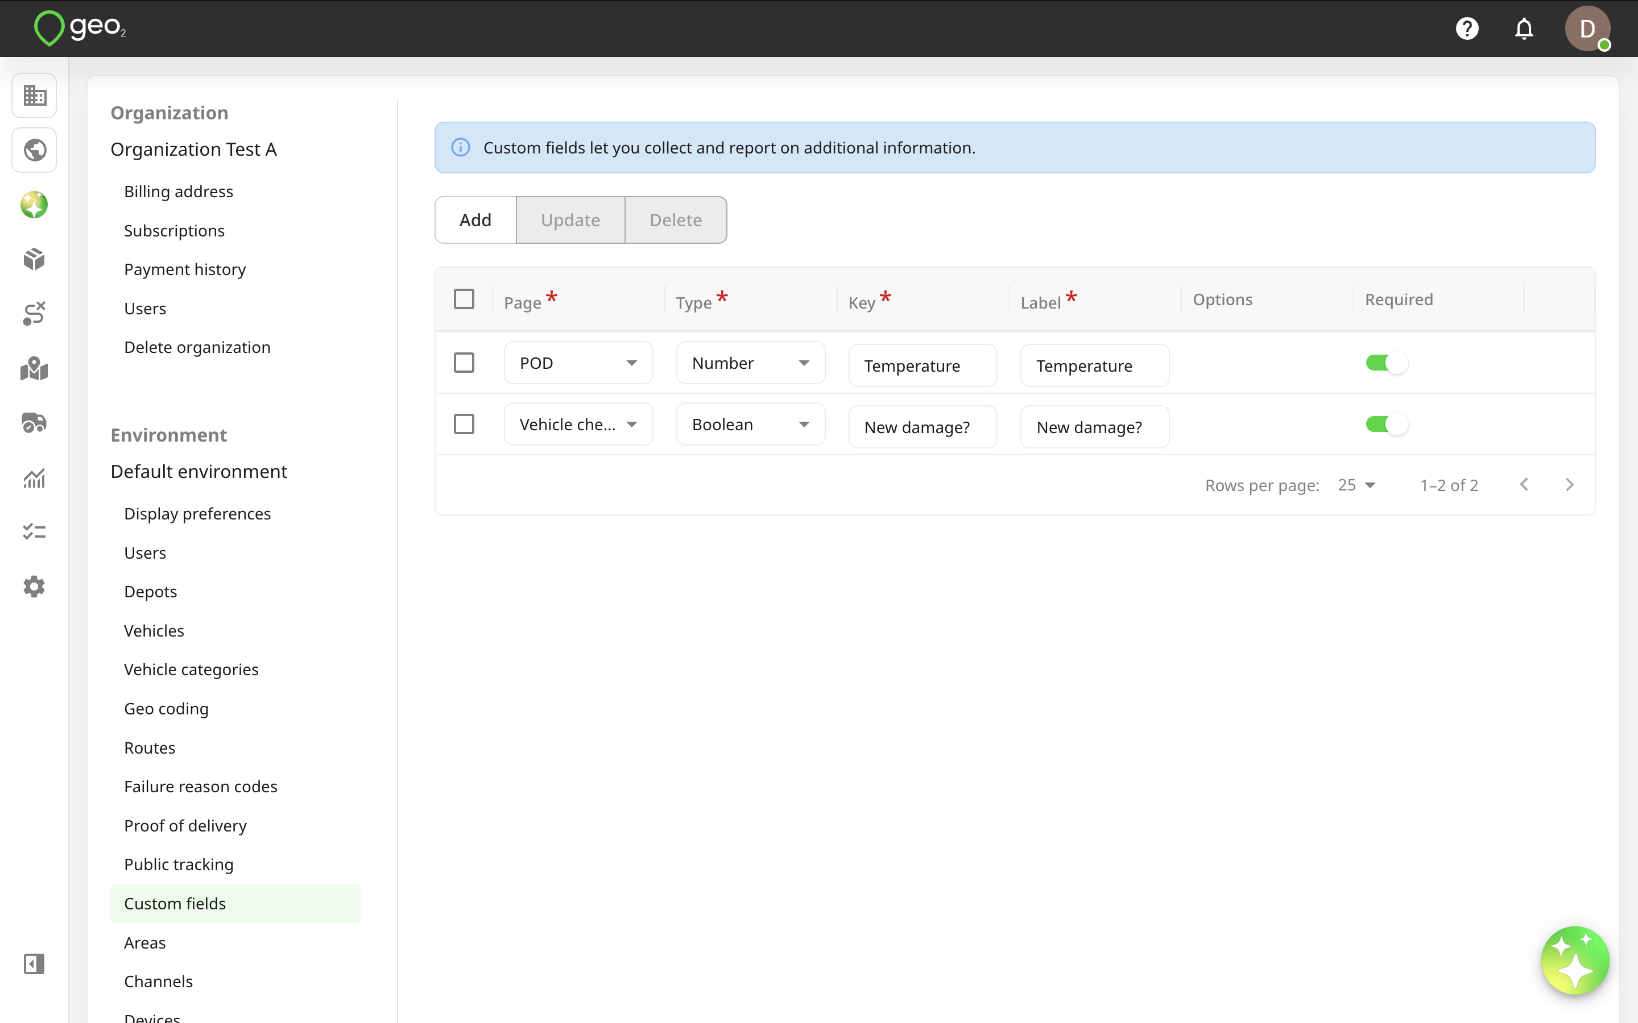Image resolution: width=1638 pixels, height=1023 pixels.
Task: Open the truck vehicles sidebar icon
Action: coord(35,423)
